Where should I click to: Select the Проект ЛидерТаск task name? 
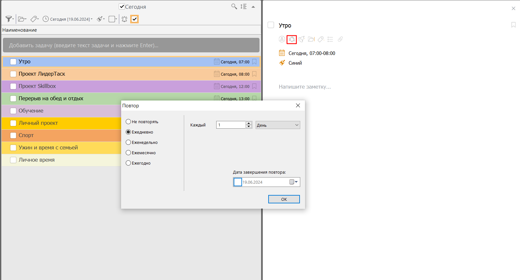[x=42, y=74]
